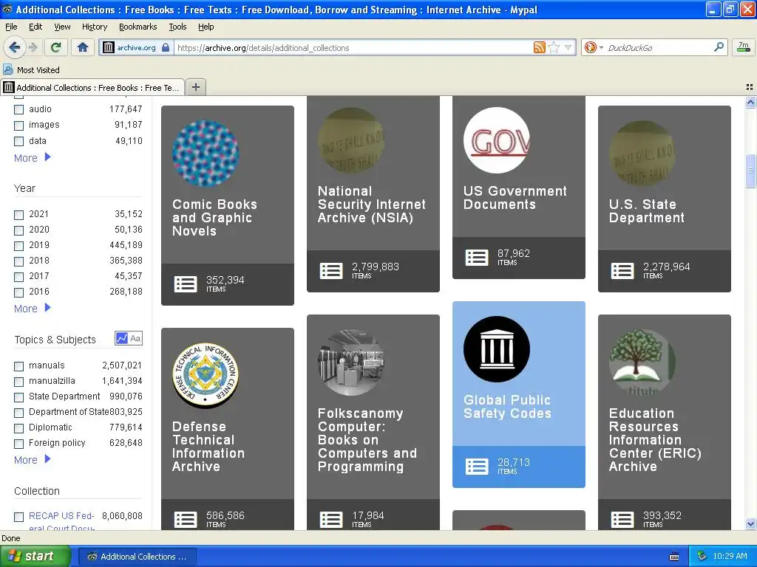Open Education Resources Information Center (ERIC) Archive
This screenshot has height=567, width=757.
655,440
